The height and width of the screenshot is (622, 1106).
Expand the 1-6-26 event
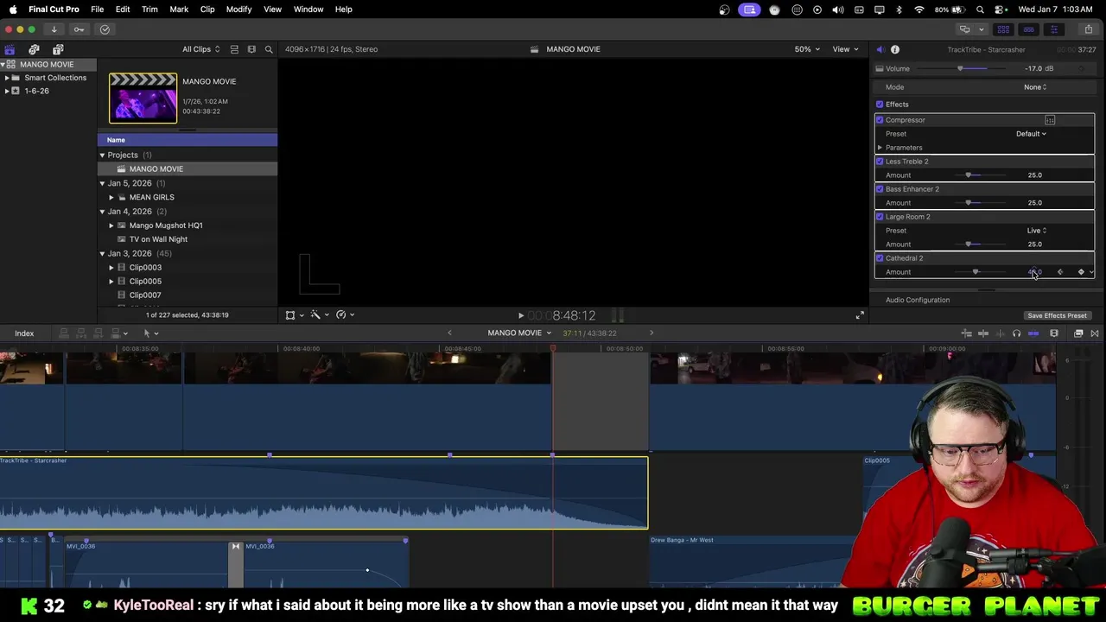[7, 91]
